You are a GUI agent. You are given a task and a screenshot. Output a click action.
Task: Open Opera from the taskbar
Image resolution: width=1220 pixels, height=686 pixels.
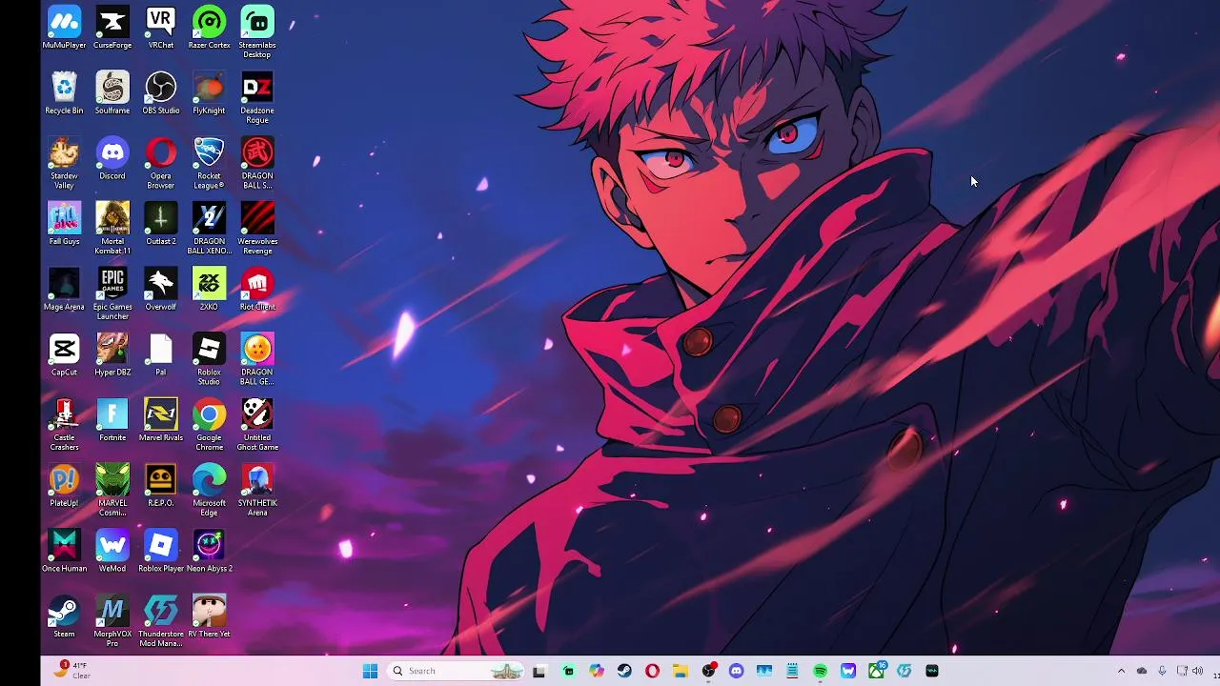652,671
